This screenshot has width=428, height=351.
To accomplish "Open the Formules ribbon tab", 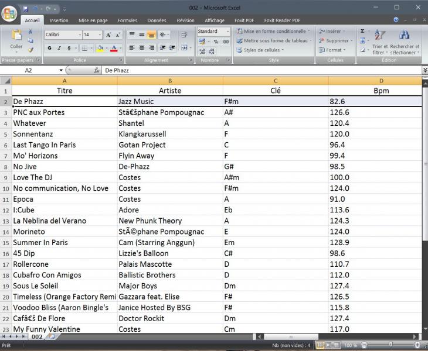I will coord(127,20).
